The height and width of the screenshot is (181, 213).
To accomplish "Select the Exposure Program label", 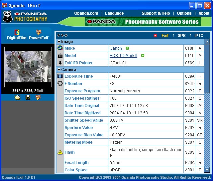I will pyautogui.click(x=82, y=91).
